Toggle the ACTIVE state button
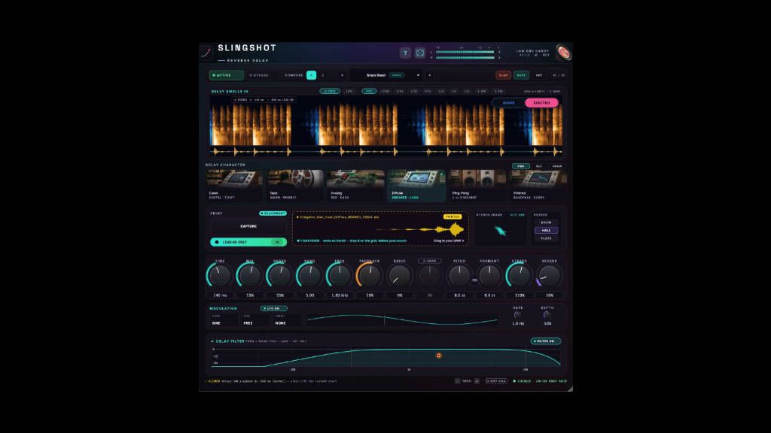Viewport: 771px width, 433px height. click(x=226, y=75)
